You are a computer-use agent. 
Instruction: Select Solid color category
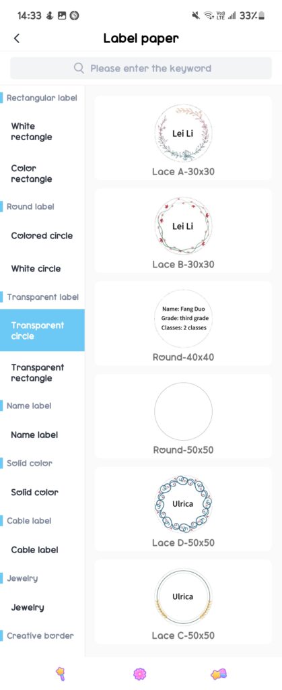click(x=42, y=493)
